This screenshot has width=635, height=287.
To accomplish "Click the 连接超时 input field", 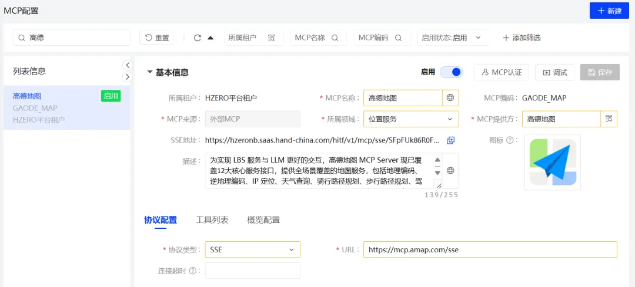I will [x=253, y=271].
